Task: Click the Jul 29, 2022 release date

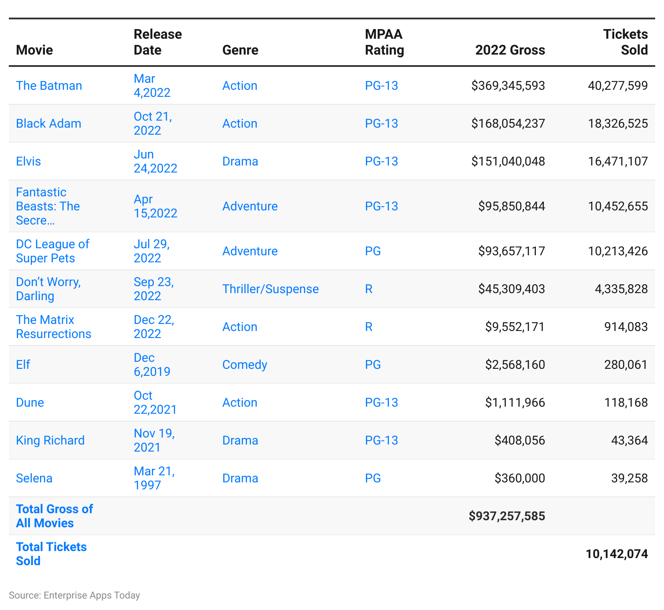Action: click(152, 251)
